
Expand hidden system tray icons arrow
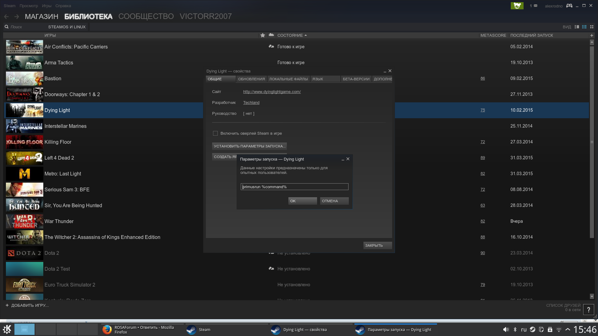click(568, 329)
